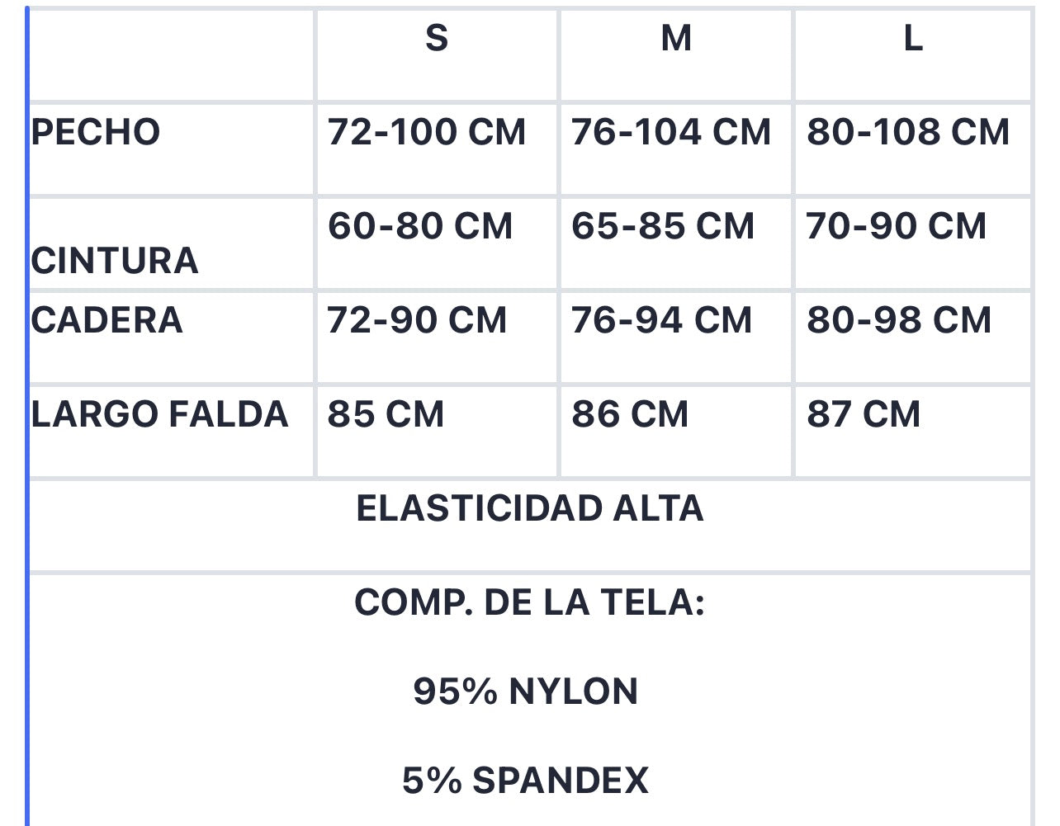This screenshot has width=1060, height=826.
Task: Click the LARGO FALDA row label
Action: point(160,414)
